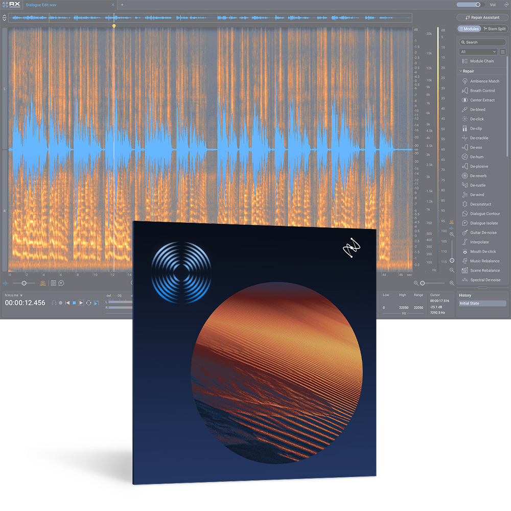
Task: Click the RX logo at top left
Action: [11, 5]
